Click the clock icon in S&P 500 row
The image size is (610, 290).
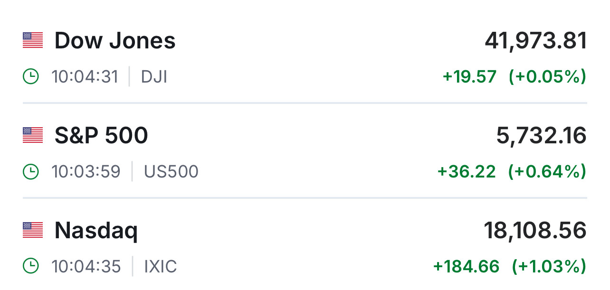(x=31, y=171)
